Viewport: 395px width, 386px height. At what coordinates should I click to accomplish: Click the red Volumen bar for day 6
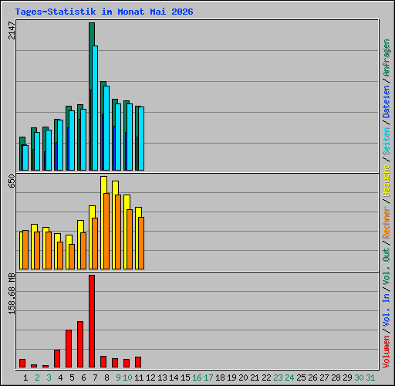tap(80, 344)
